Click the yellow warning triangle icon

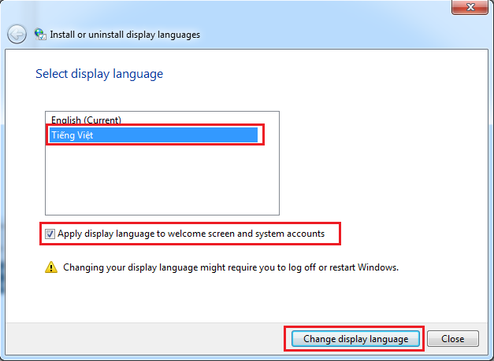pyautogui.click(x=50, y=267)
